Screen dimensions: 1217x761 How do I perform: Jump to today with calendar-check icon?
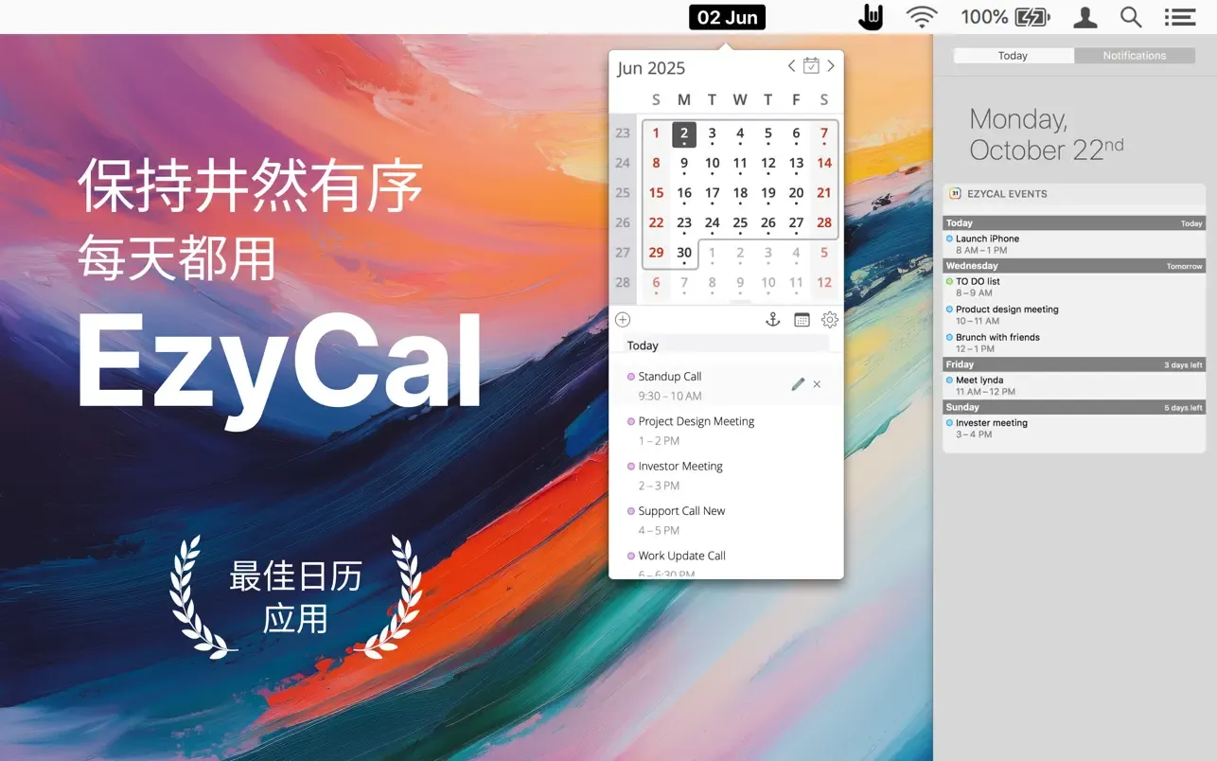click(x=811, y=65)
